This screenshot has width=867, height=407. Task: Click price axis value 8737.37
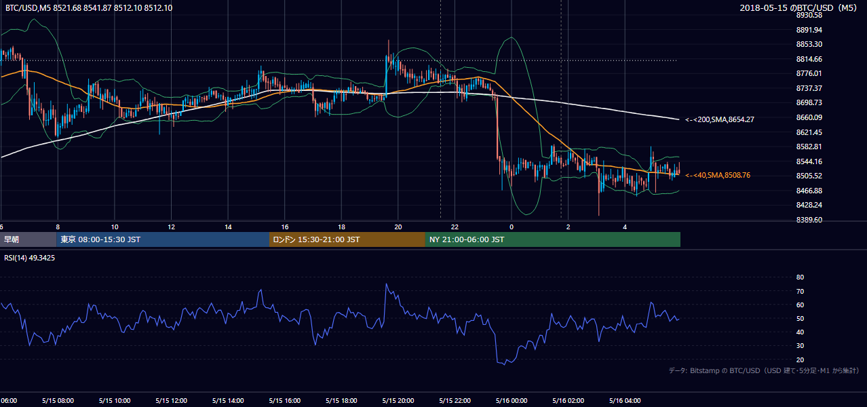click(809, 88)
